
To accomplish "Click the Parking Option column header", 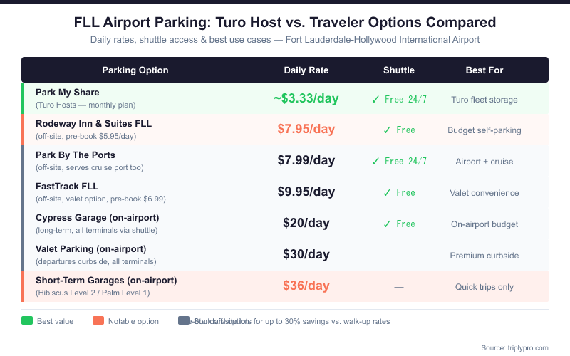I will (135, 70).
